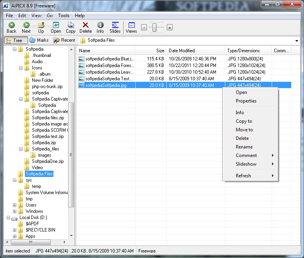Image resolution: width=304 pixels, height=258 pixels.
Task: Open the Help menu
Action: point(80,16)
